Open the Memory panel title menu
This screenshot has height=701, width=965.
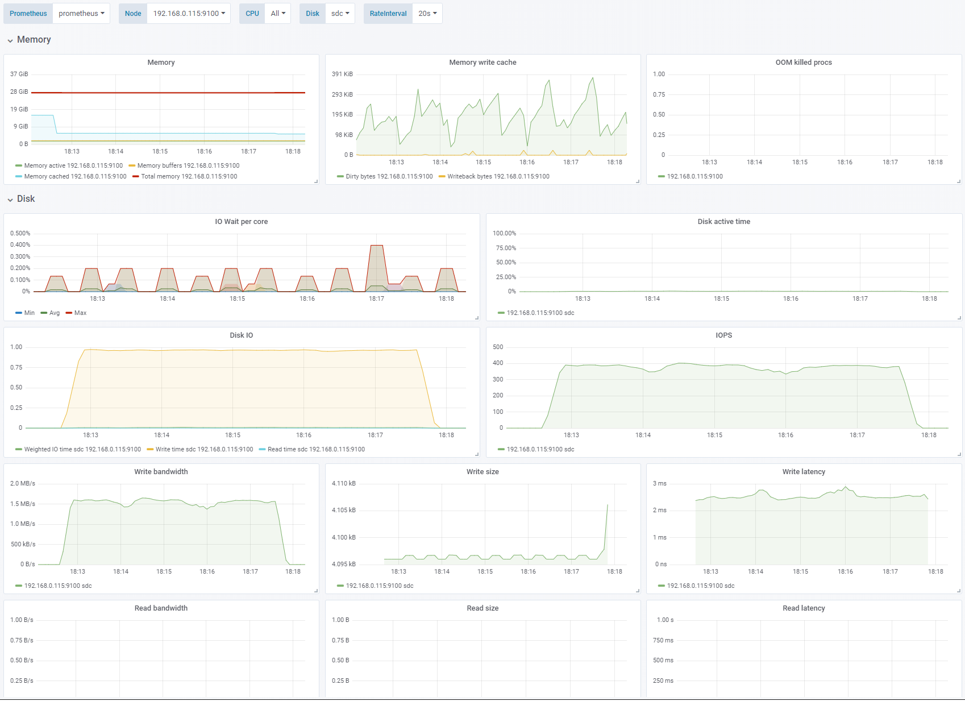[x=161, y=63]
